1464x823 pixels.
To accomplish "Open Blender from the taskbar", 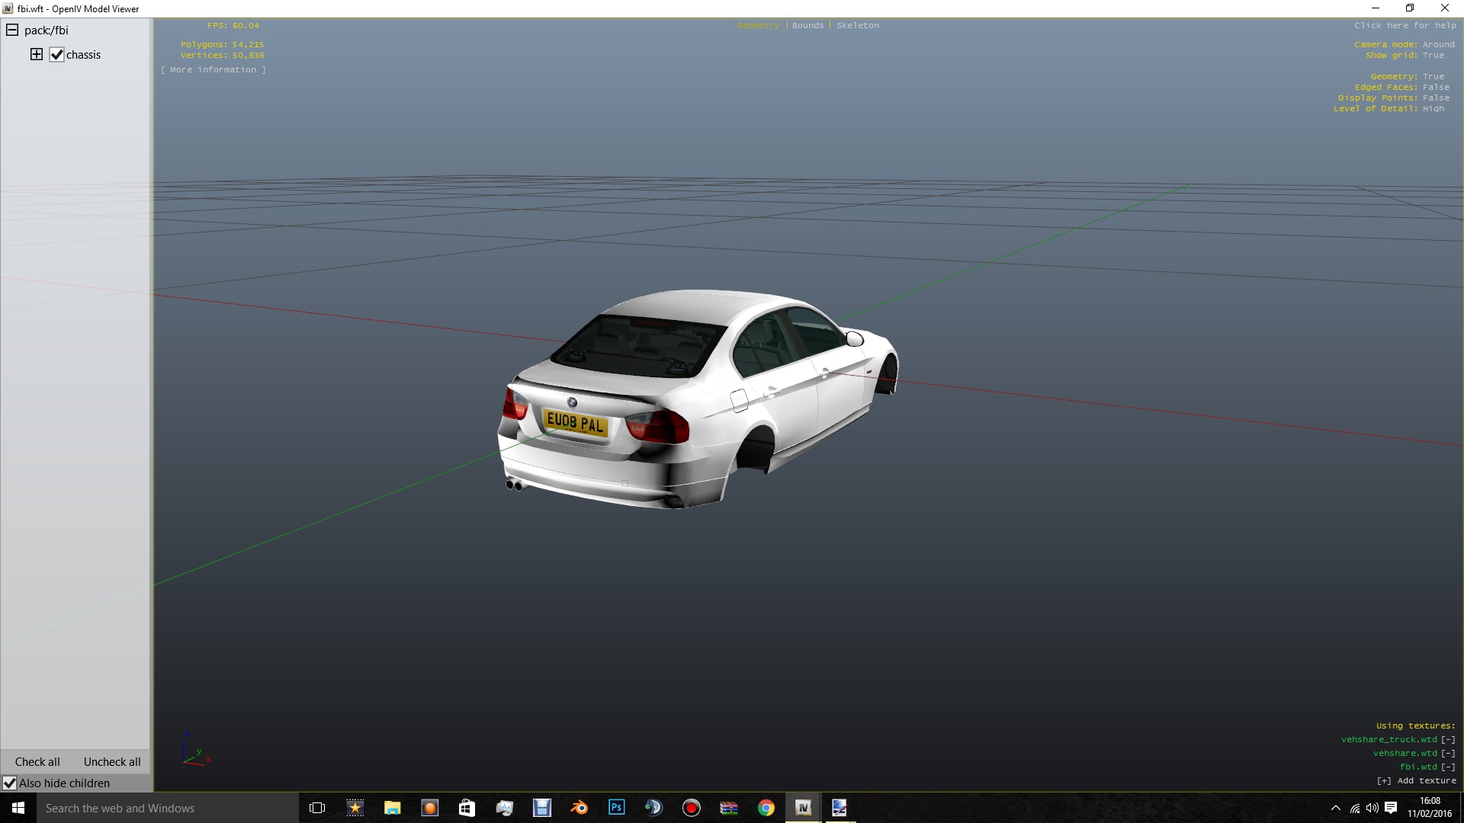I will (579, 808).
